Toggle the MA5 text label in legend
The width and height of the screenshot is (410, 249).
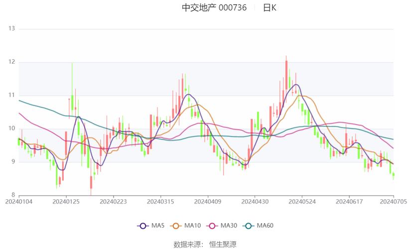click(x=158, y=226)
